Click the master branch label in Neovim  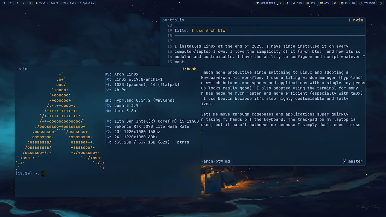(355, 161)
